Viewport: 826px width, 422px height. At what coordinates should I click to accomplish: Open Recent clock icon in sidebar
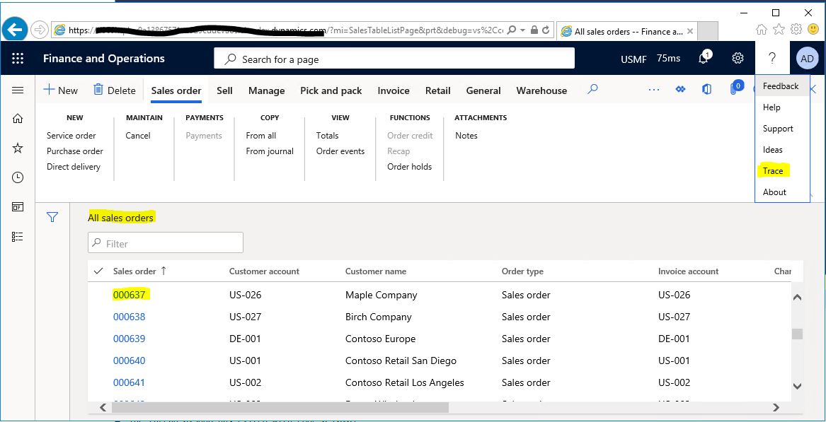point(18,177)
